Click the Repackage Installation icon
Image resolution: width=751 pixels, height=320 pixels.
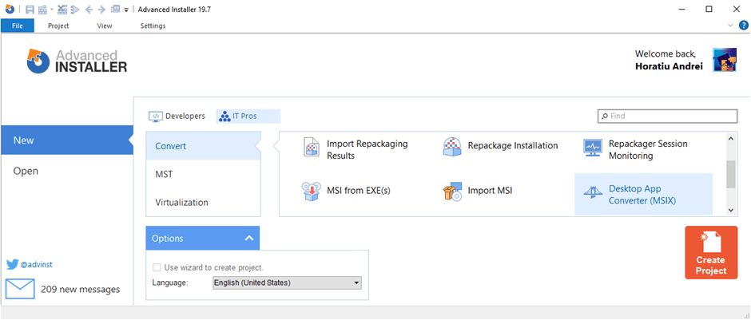click(x=452, y=147)
